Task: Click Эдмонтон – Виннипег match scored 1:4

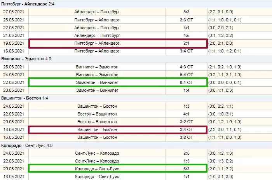Action: (97, 90)
